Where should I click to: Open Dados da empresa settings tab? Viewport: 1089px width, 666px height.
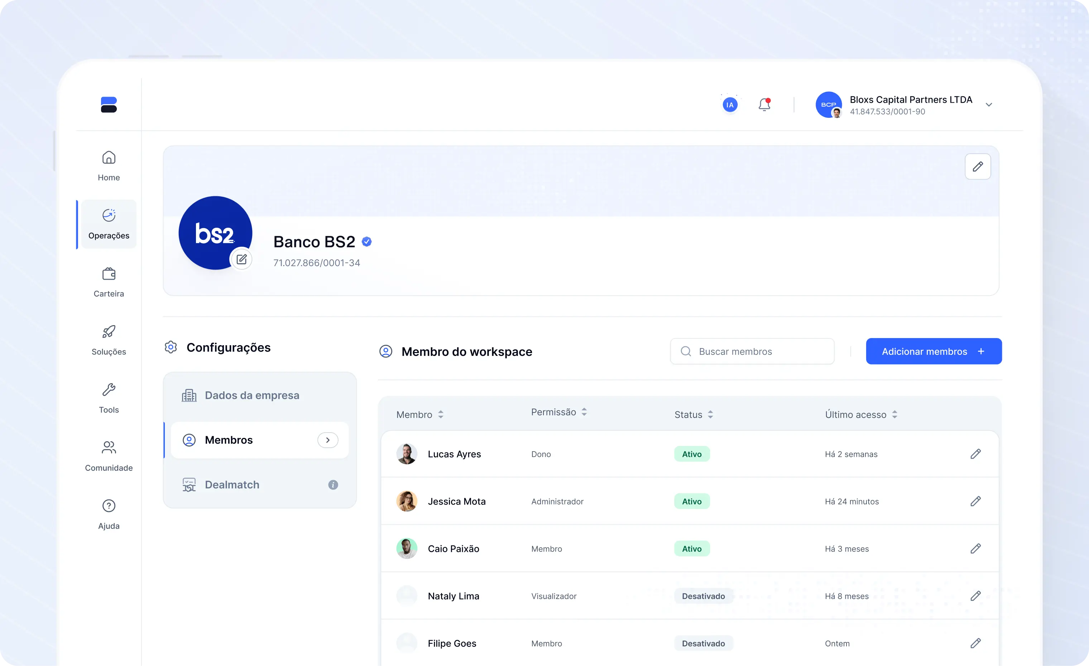click(252, 395)
